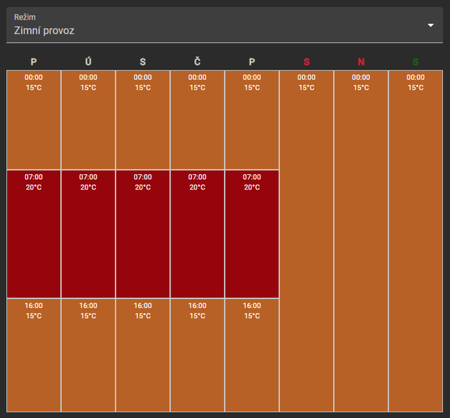Open the all-day 15°C block under N
Image resolution: width=450 pixels, height=418 pixels.
click(361, 241)
